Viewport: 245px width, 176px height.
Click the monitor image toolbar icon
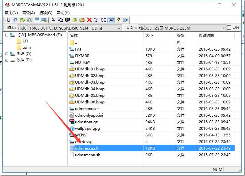click(x=44, y=20)
